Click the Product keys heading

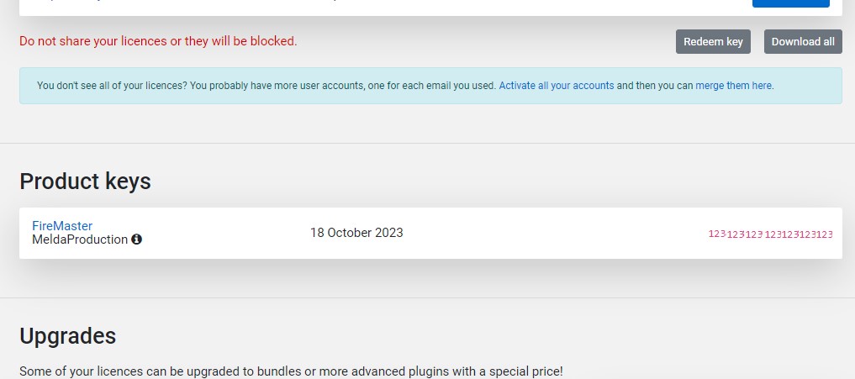click(x=85, y=181)
